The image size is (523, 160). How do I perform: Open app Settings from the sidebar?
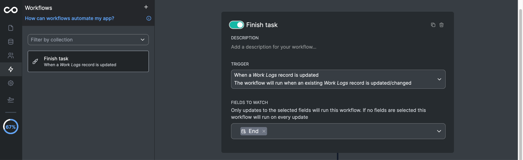point(11,83)
